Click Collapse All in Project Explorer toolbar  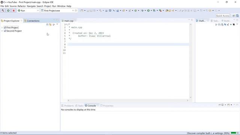pos(47,24)
